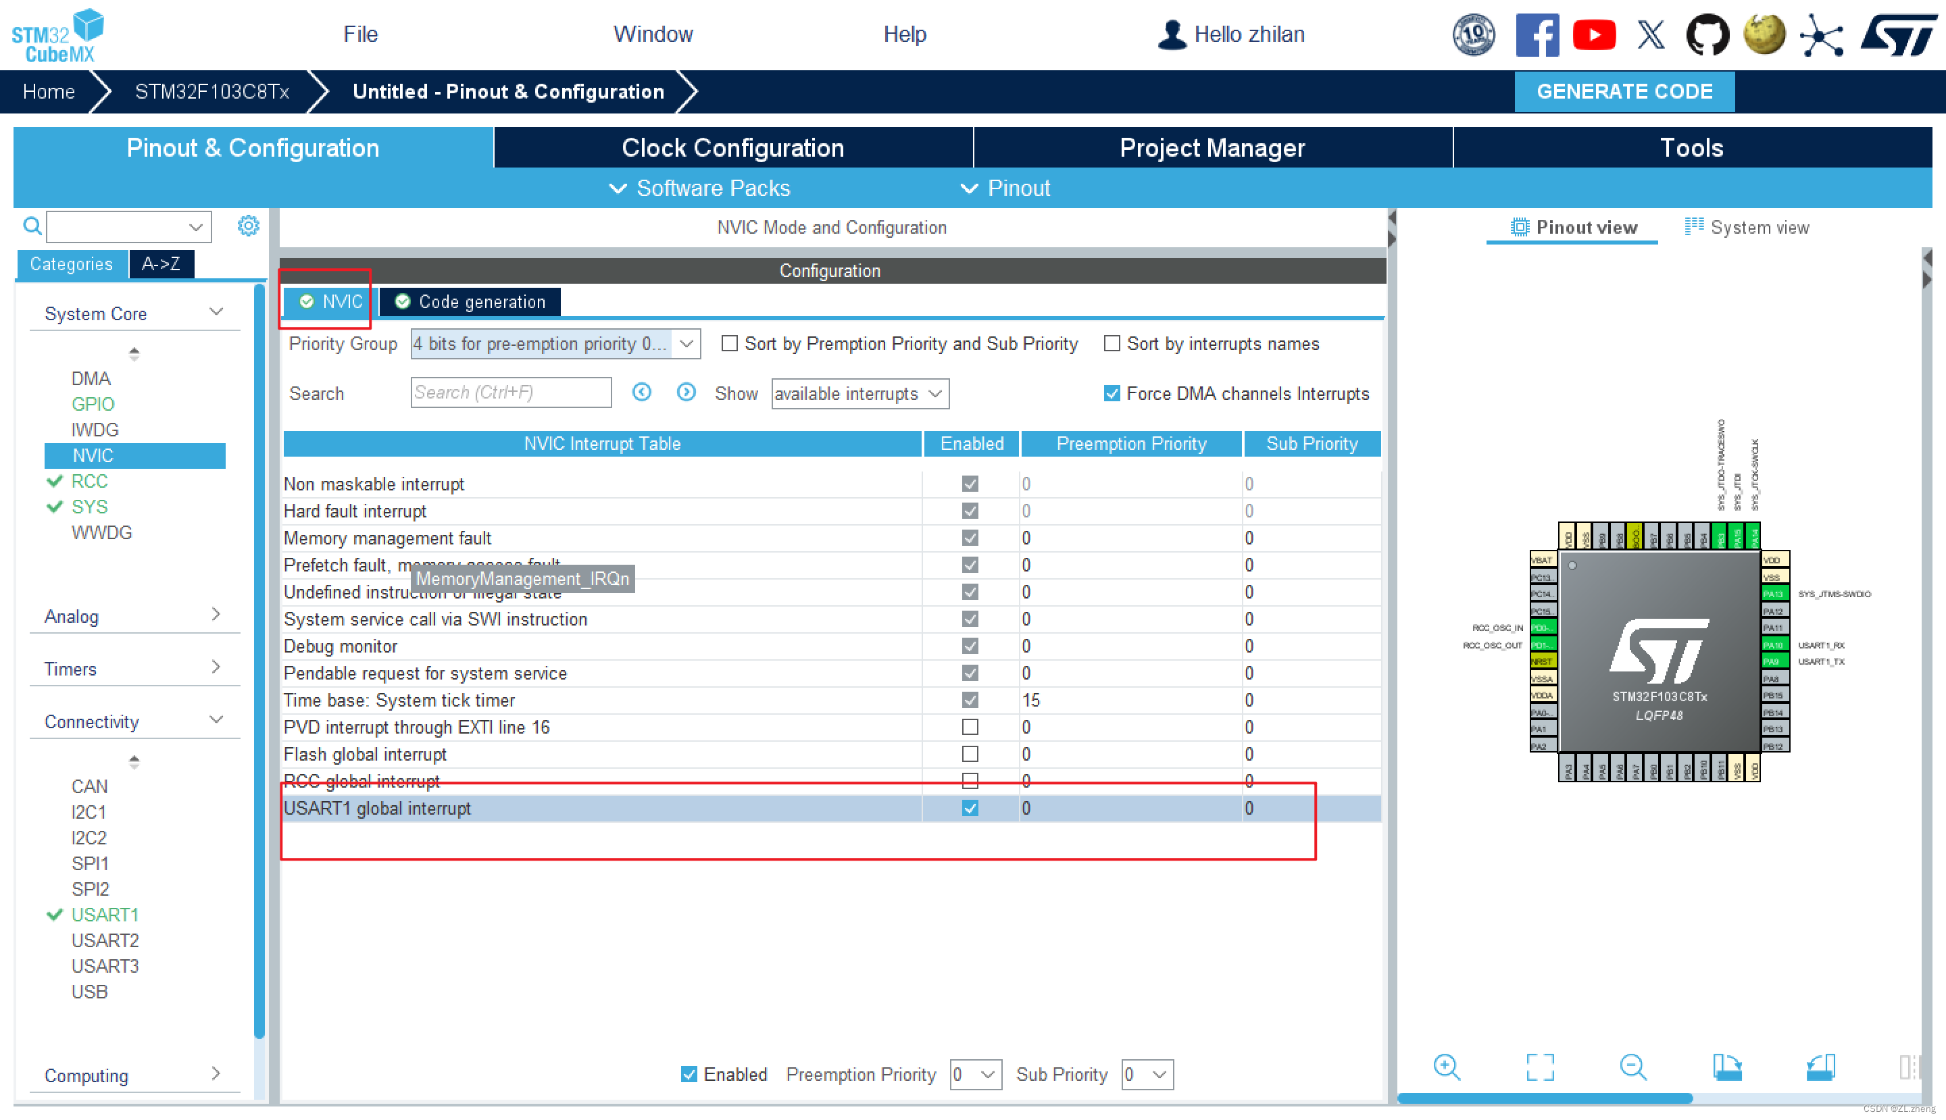
Task: Open the Facebook icon link
Action: 1537,34
